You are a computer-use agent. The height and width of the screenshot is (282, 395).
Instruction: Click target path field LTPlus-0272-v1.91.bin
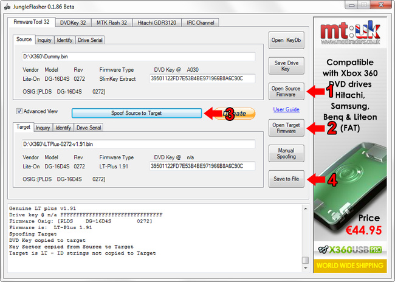[x=139, y=144]
